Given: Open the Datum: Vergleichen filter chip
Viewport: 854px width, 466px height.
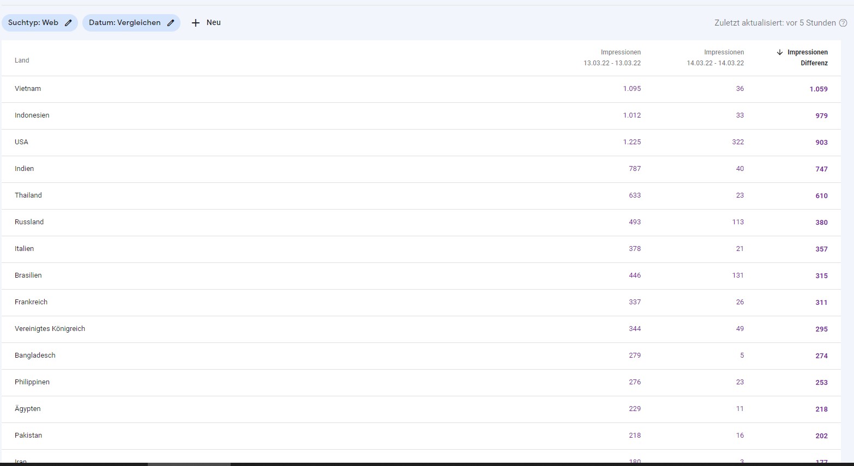Looking at the screenshot, I should click(125, 23).
